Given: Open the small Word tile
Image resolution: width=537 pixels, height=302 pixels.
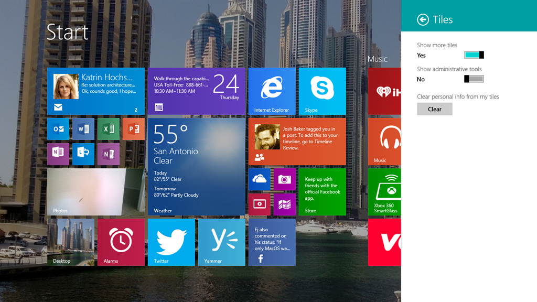Looking at the screenshot, I should pyautogui.click(x=83, y=129).
